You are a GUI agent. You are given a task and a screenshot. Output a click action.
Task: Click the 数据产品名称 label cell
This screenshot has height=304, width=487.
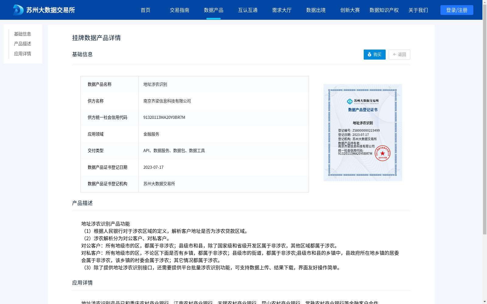(x=110, y=85)
